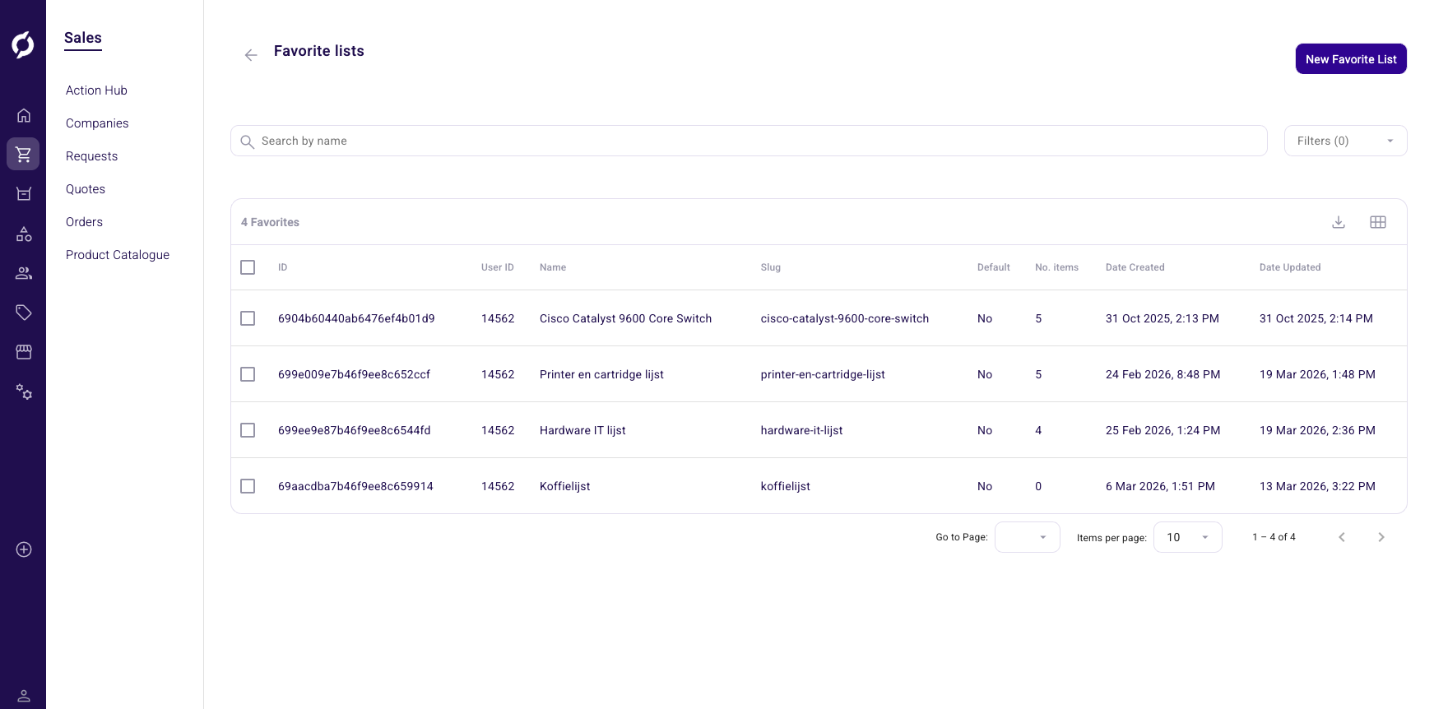Viewport: 1434px width, 709px height.
Task: Focus the Search by name field
Action: pos(749,141)
